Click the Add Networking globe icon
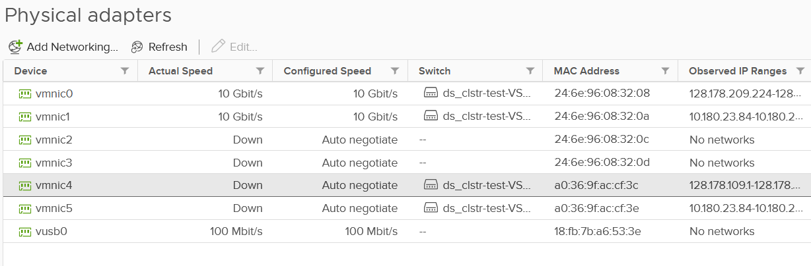This screenshot has width=811, height=266. 15,47
